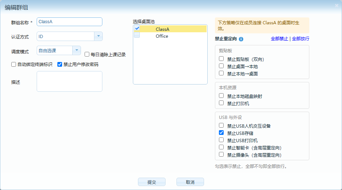Viewport: 342px width, 190px height.
Task: Open the 调度模式 dropdown arrow
Action: [x=77, y=50]
